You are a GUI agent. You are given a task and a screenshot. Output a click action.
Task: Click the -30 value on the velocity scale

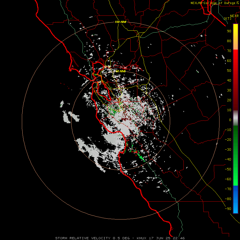[228, 150]
